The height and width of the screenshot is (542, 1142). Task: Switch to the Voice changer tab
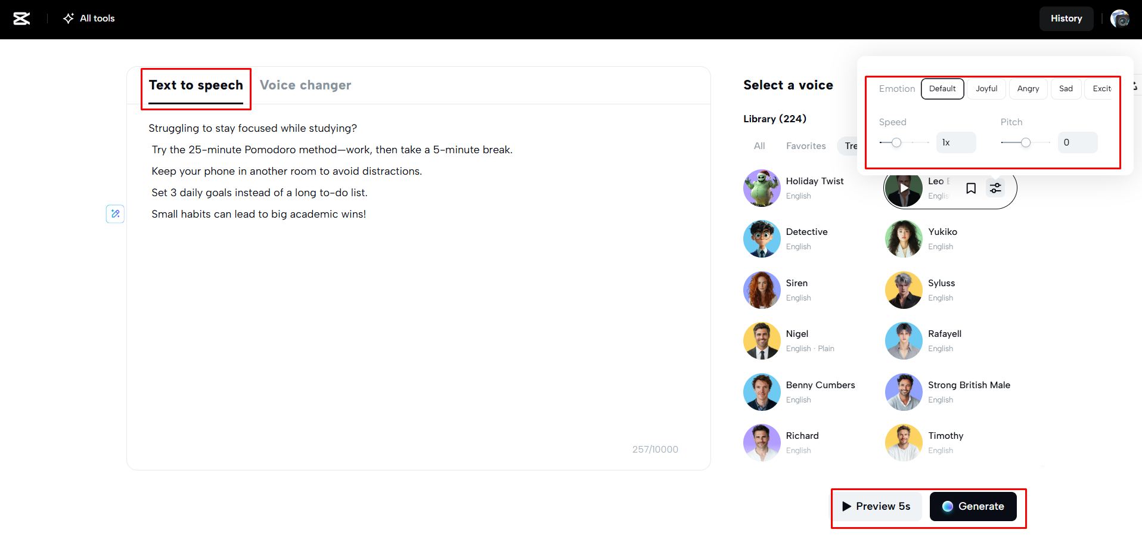pyautogui.click(x=306, y=85)
